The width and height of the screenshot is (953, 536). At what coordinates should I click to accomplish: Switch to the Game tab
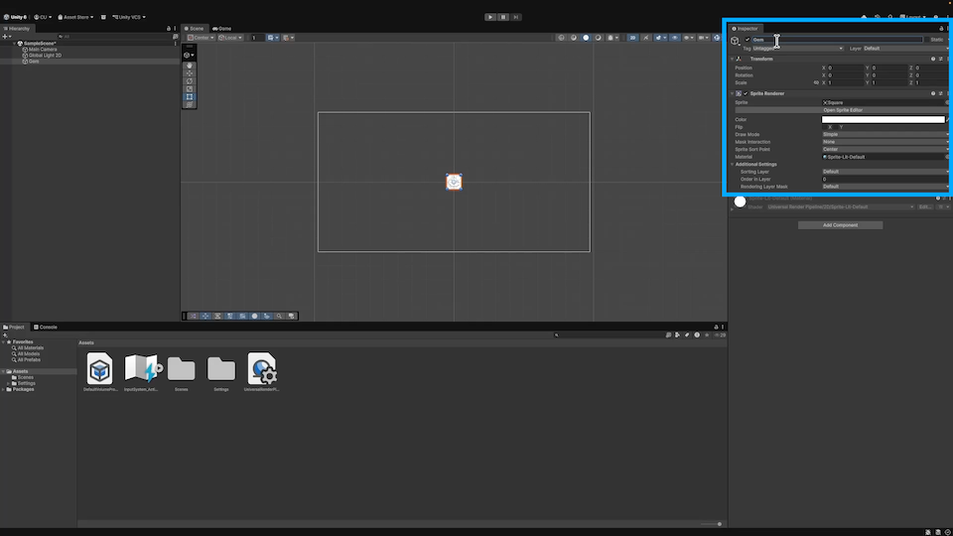(x=221, y=29)
